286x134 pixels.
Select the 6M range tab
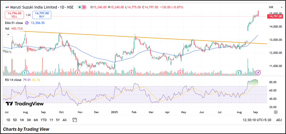[x=36, y=120]
